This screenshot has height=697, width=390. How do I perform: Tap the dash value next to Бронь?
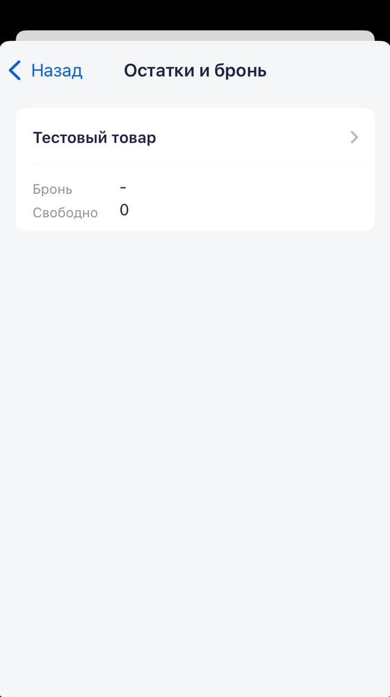point(123,187)
